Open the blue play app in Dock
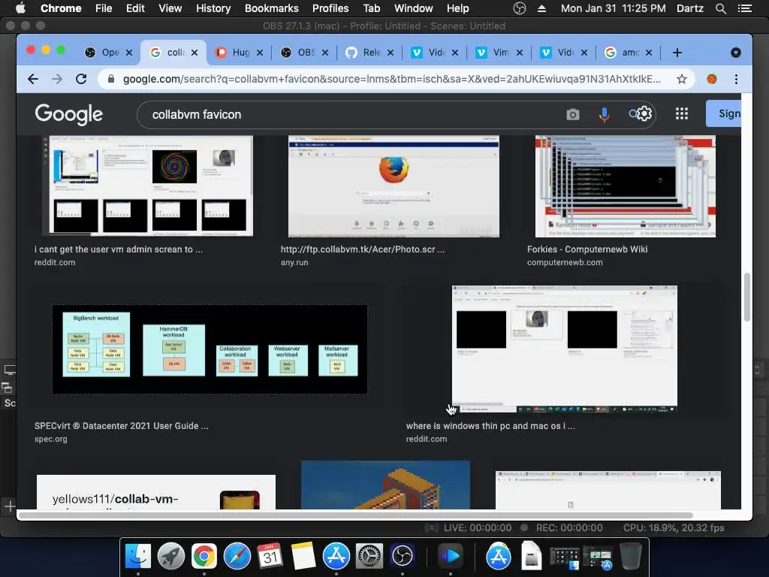 pyautogui.click(x=451, y=556)
